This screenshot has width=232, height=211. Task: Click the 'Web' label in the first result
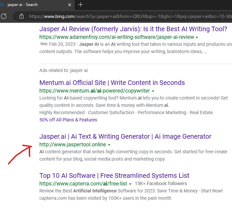(44, 44)
